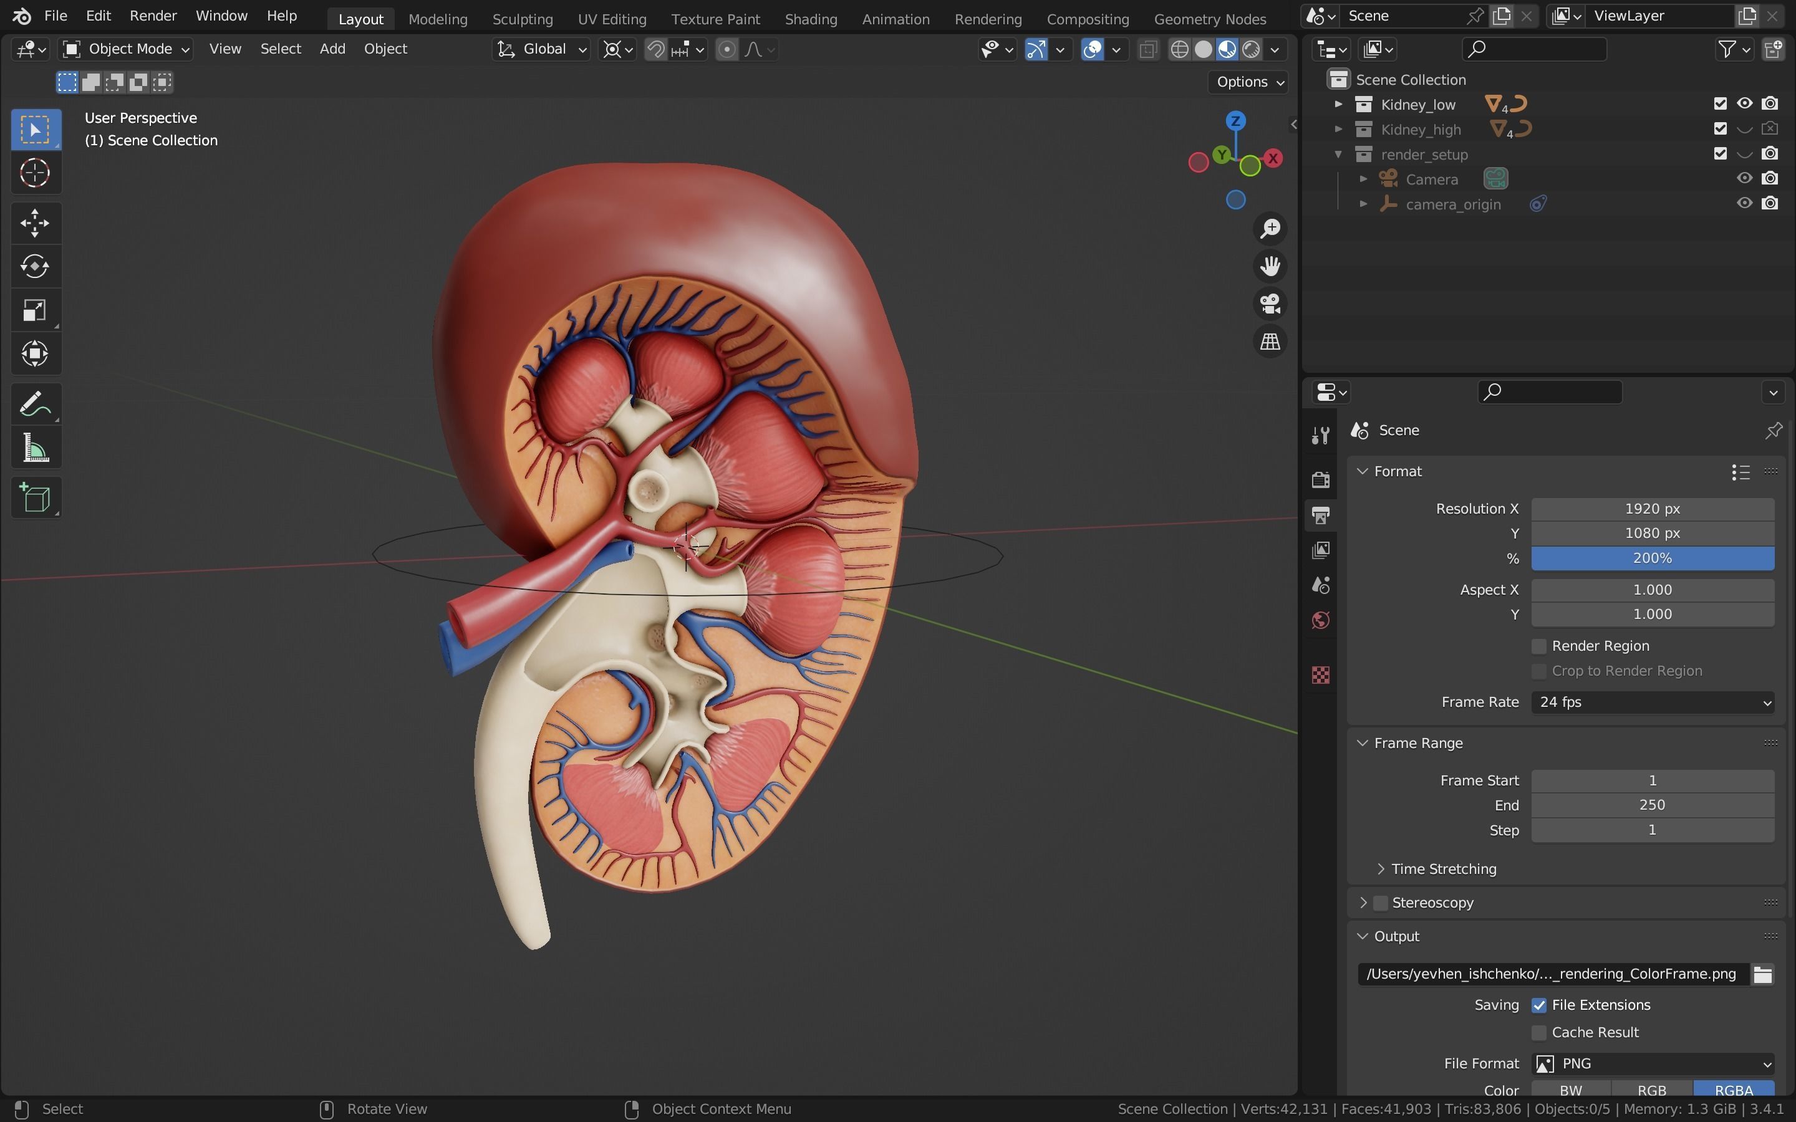This screenshot has height=1122, width=1796.
Task: Expand the Time Stretching section
Action: pyautogui.click(x=1381, y=869)
